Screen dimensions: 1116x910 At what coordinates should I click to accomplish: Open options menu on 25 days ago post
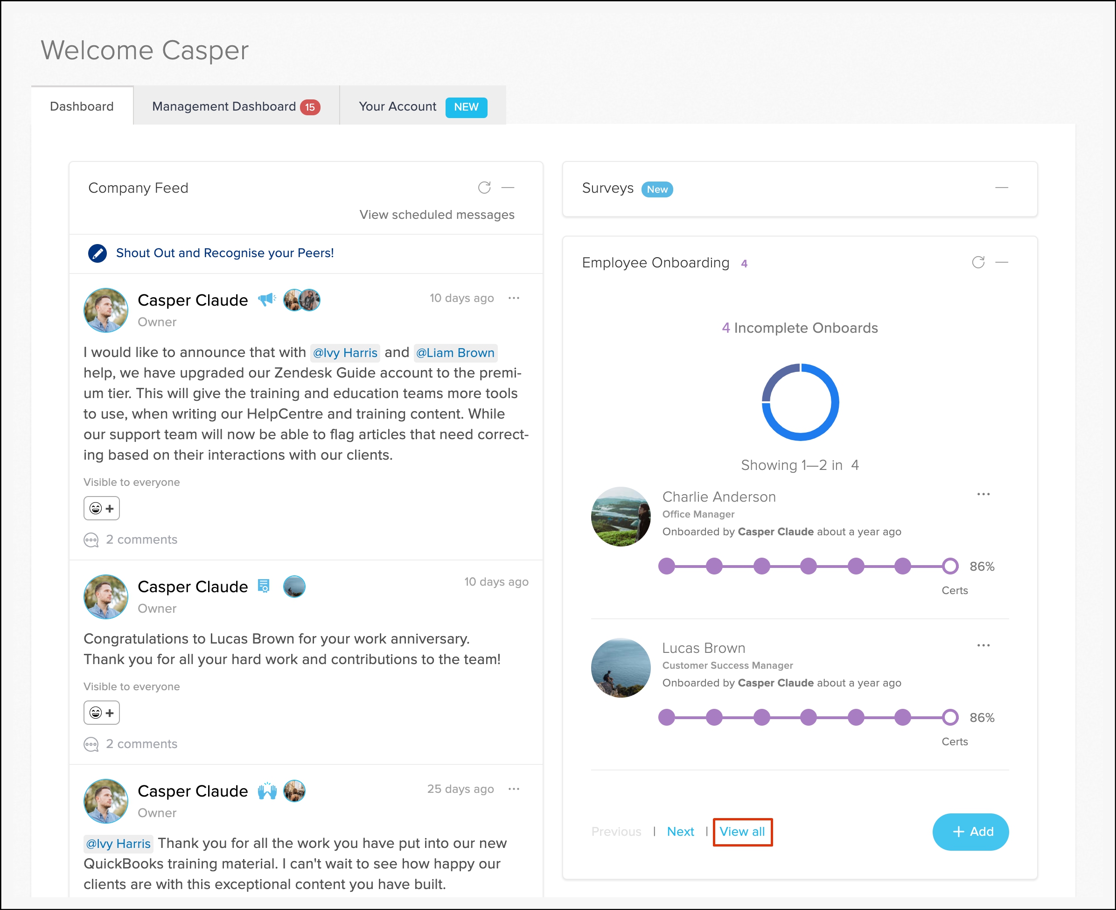514,789
